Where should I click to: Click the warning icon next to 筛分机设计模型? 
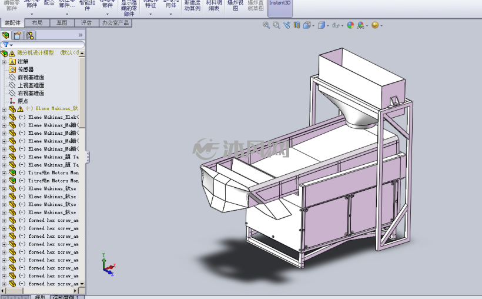tap(12, 54)
